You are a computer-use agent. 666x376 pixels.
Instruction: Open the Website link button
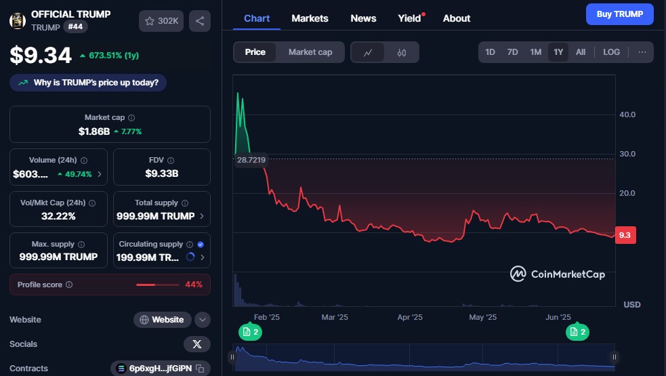pos(162,320)
